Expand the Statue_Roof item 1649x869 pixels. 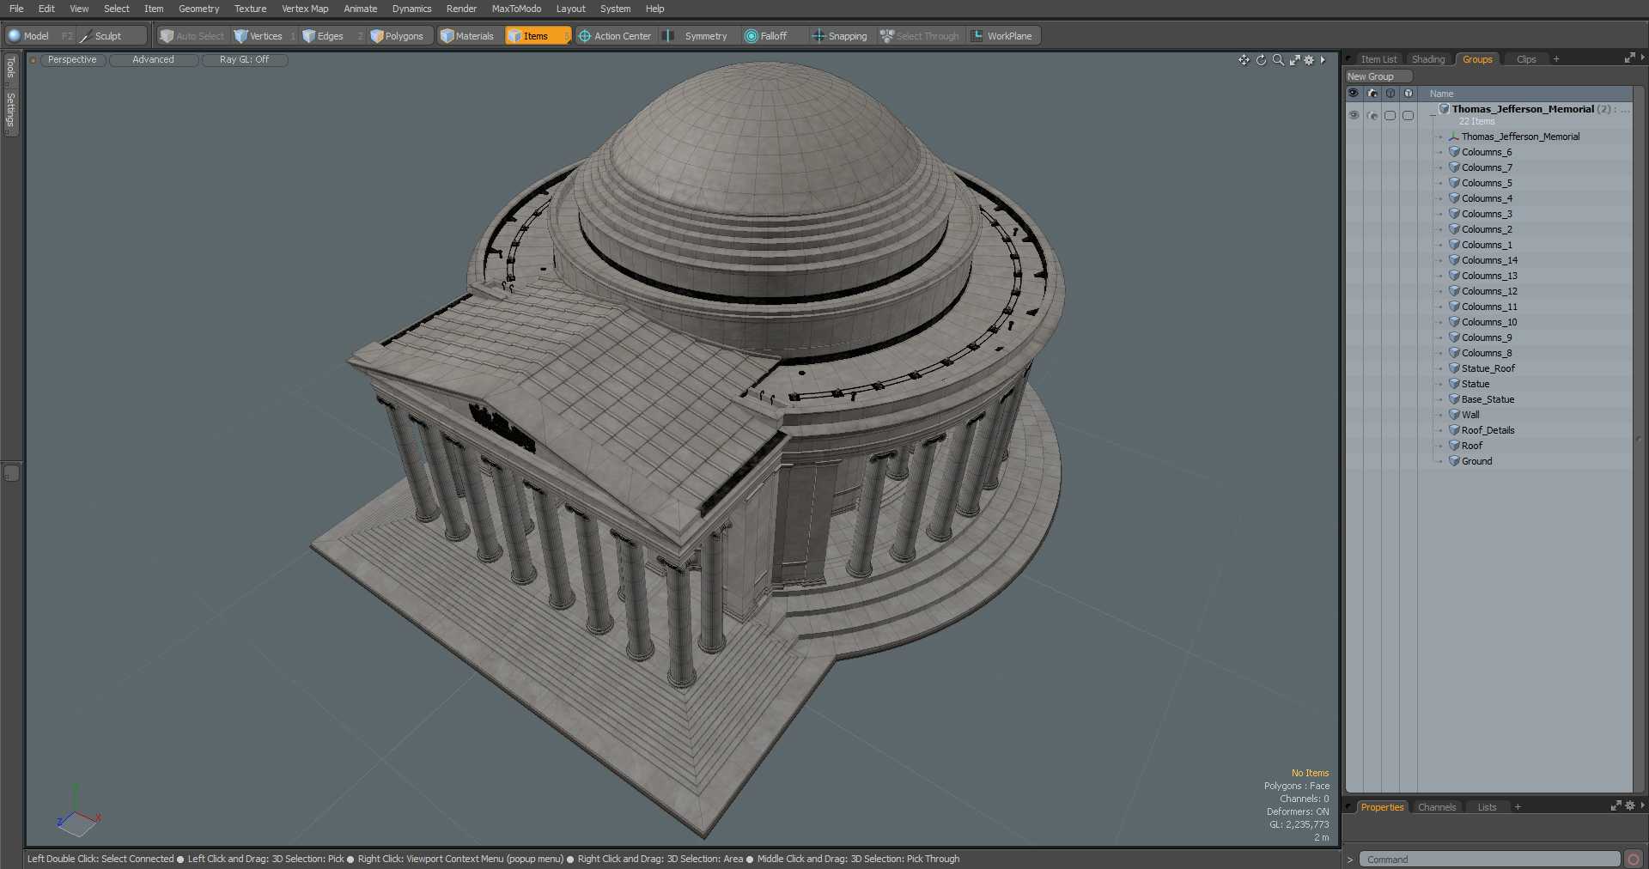tap(1440, 368)
